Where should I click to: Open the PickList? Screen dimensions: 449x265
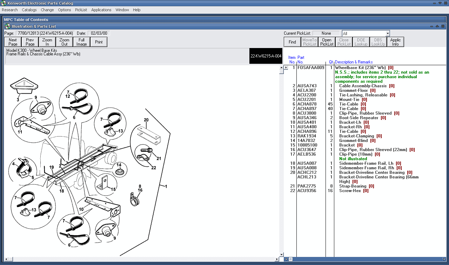coord(326,42)
